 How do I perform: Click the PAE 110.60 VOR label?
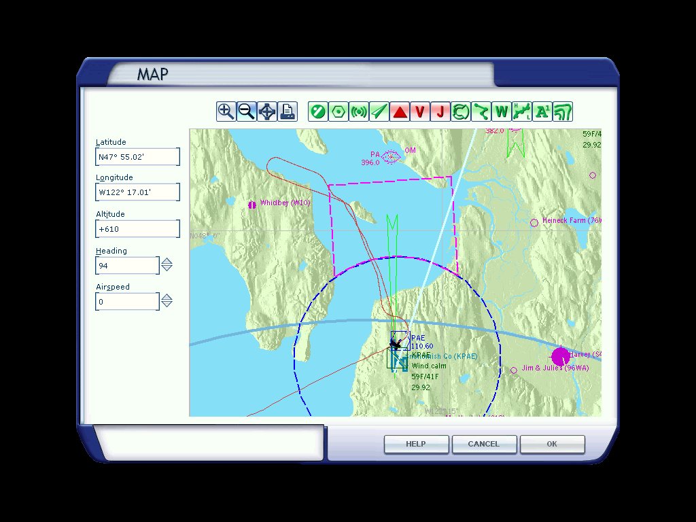click(x=422, y=343)
